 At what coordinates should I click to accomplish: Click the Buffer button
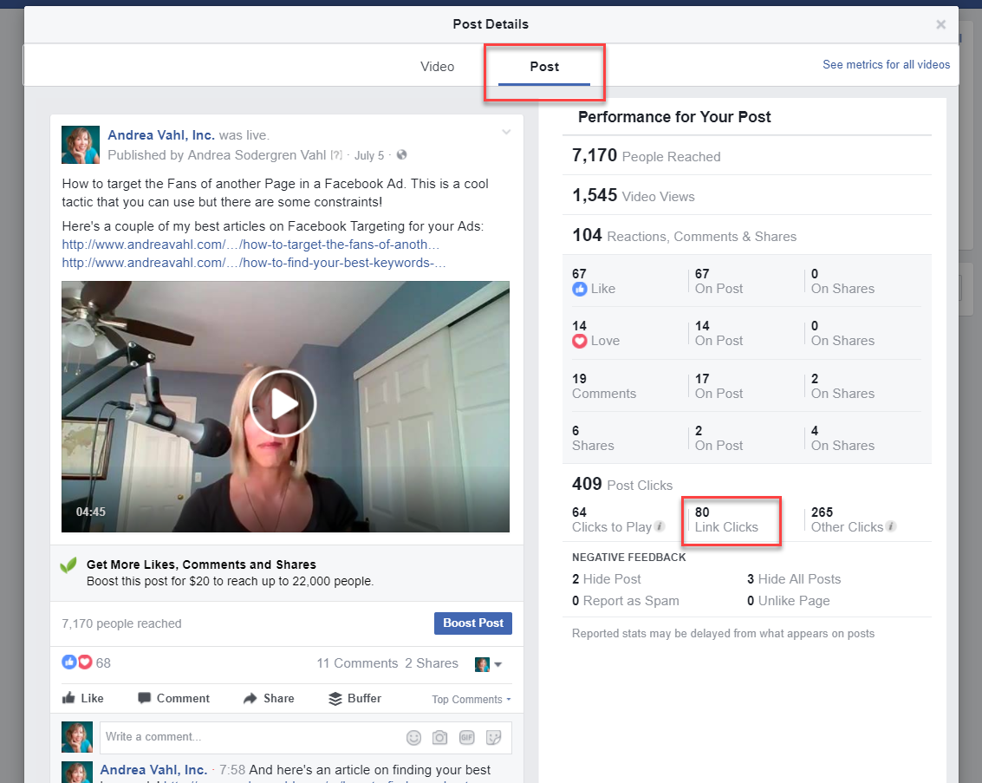(354, 698)
